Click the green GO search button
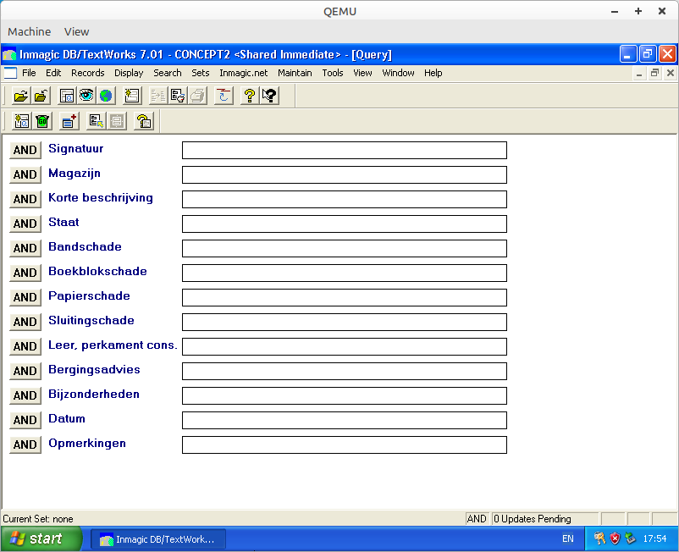 [42, 121]
